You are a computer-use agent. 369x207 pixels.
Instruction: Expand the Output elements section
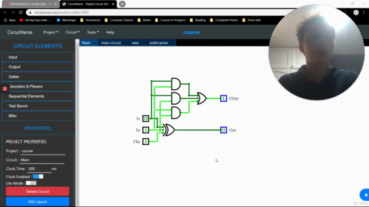(x=37, y=67)
